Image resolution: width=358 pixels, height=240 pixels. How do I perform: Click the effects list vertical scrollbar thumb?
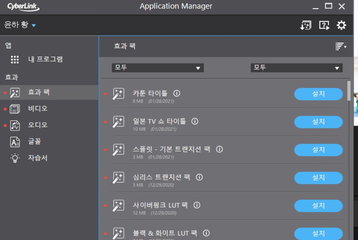(349, 91)
